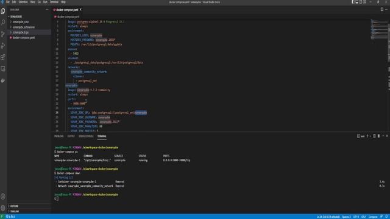
Task: Open editor more actions menu
Action: tap(386, 10)
